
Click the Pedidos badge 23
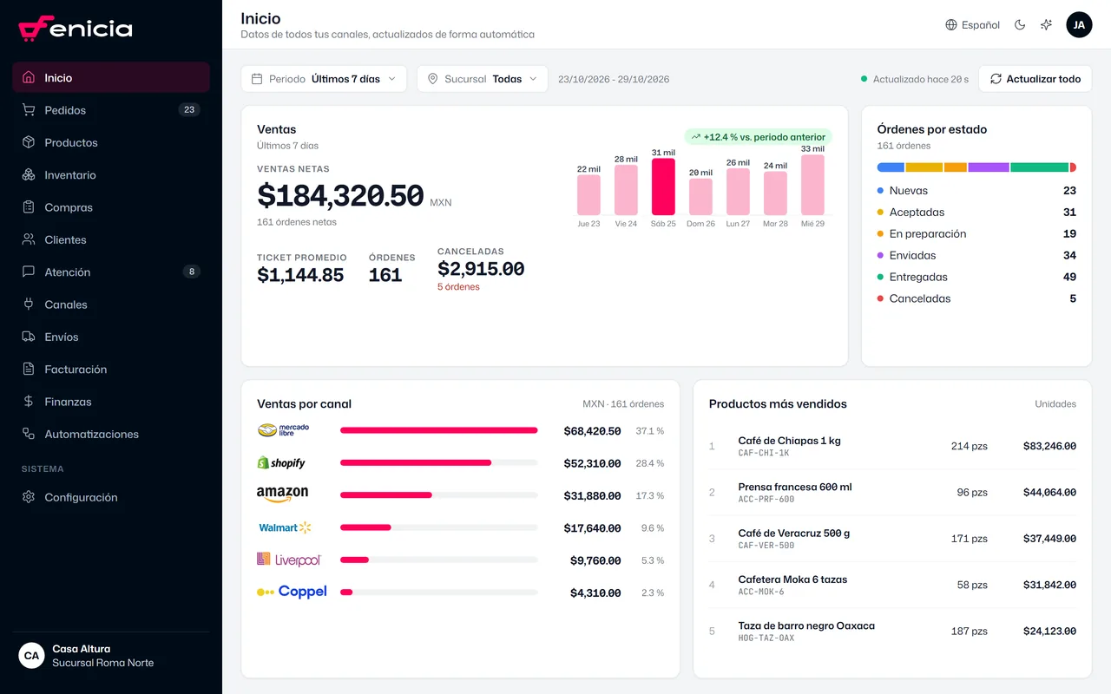pyautogui.click(x=189, y=110)
